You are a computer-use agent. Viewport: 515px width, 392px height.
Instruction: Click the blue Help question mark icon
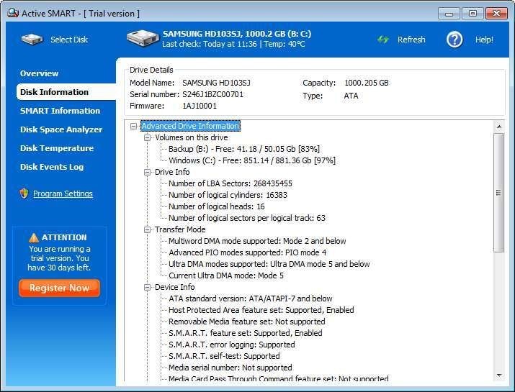[x=454, y=40]
